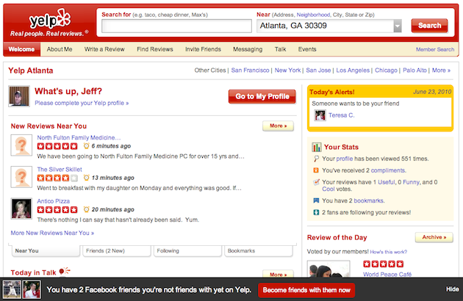Click More New Reviews Near You link
The width and height of the screenshot is (463, 301).
pos(53,233)
